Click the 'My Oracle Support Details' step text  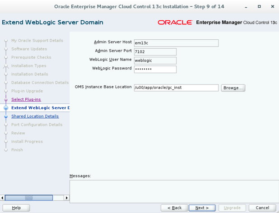click(x=37, y=41)
